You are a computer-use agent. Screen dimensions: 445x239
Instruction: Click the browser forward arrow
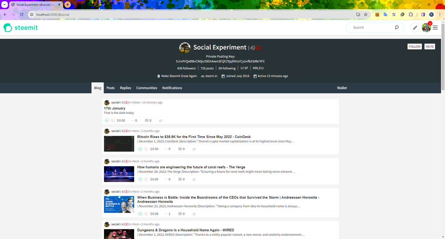[x=13, y=15]
